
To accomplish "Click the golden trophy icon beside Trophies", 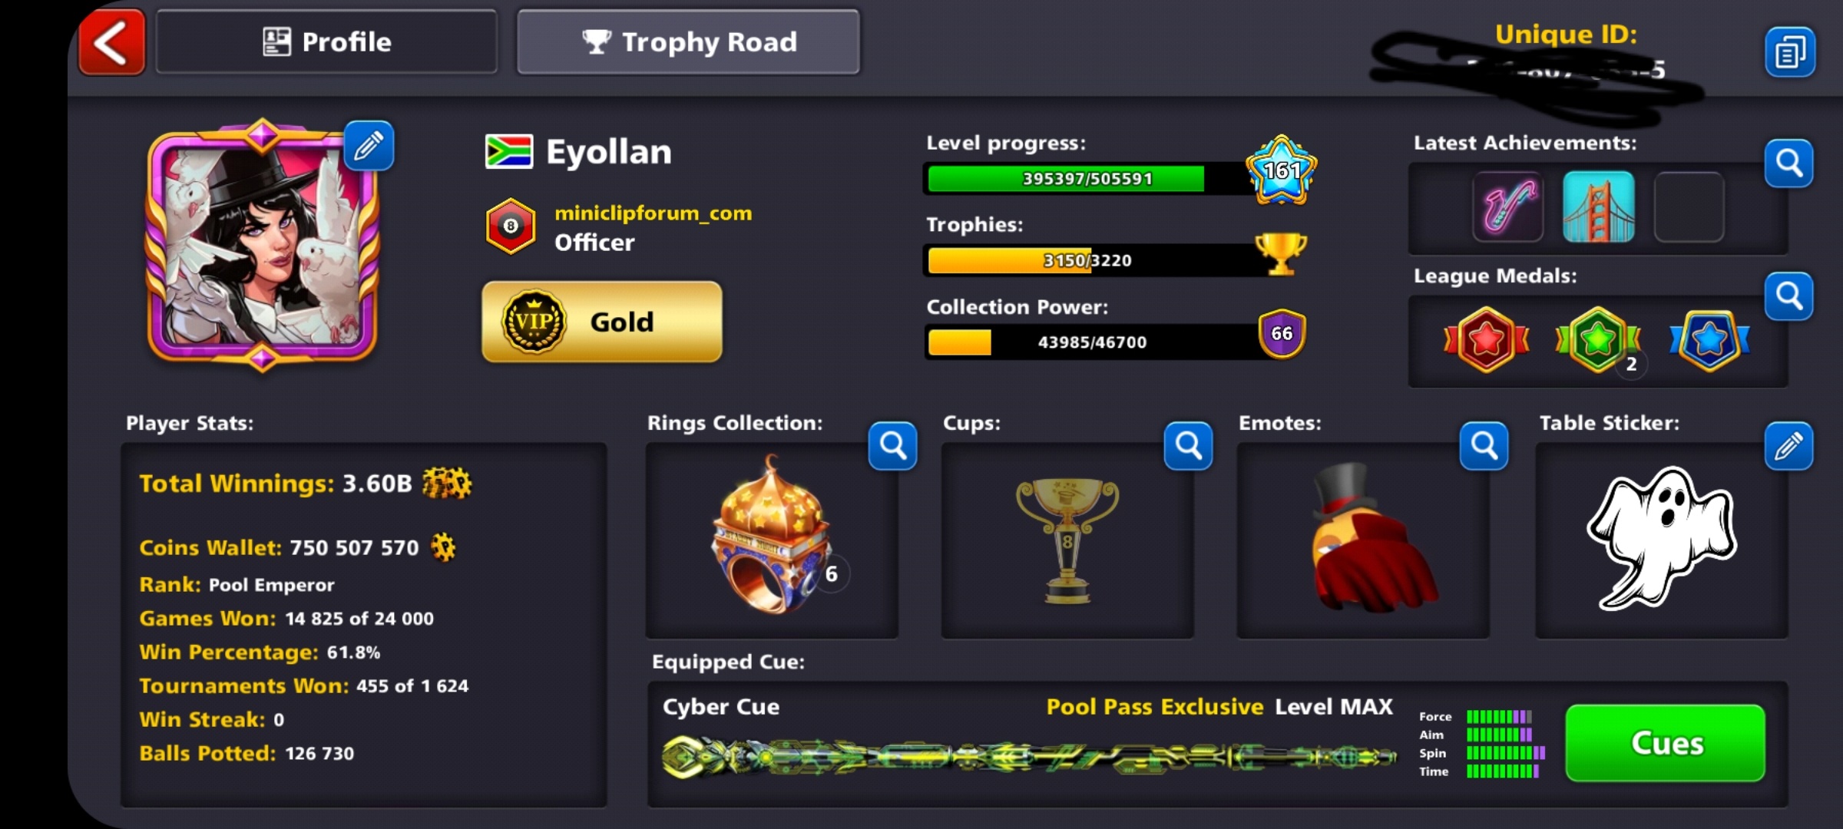I will (x=1281, y=254).
